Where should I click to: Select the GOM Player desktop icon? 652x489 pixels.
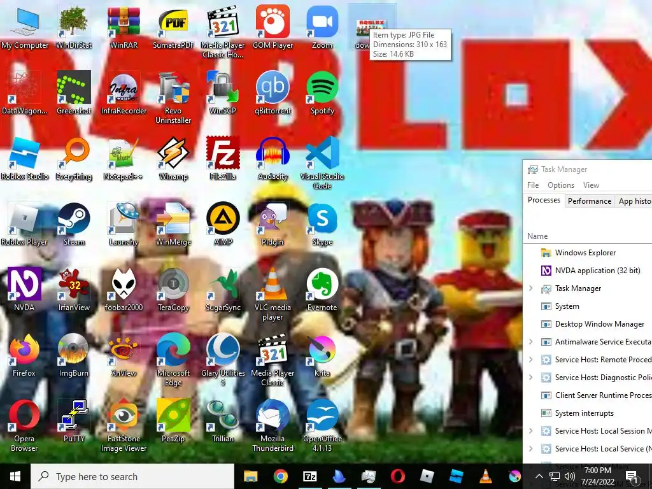click(273, 27)
